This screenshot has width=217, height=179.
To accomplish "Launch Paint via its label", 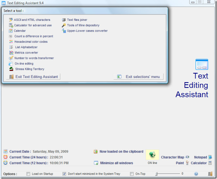I will click(x=180, y=163).
